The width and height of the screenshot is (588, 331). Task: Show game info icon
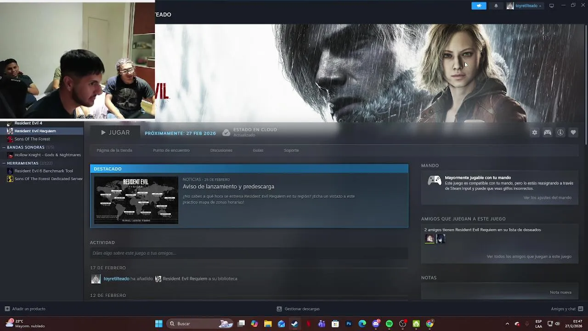point(560,132)
